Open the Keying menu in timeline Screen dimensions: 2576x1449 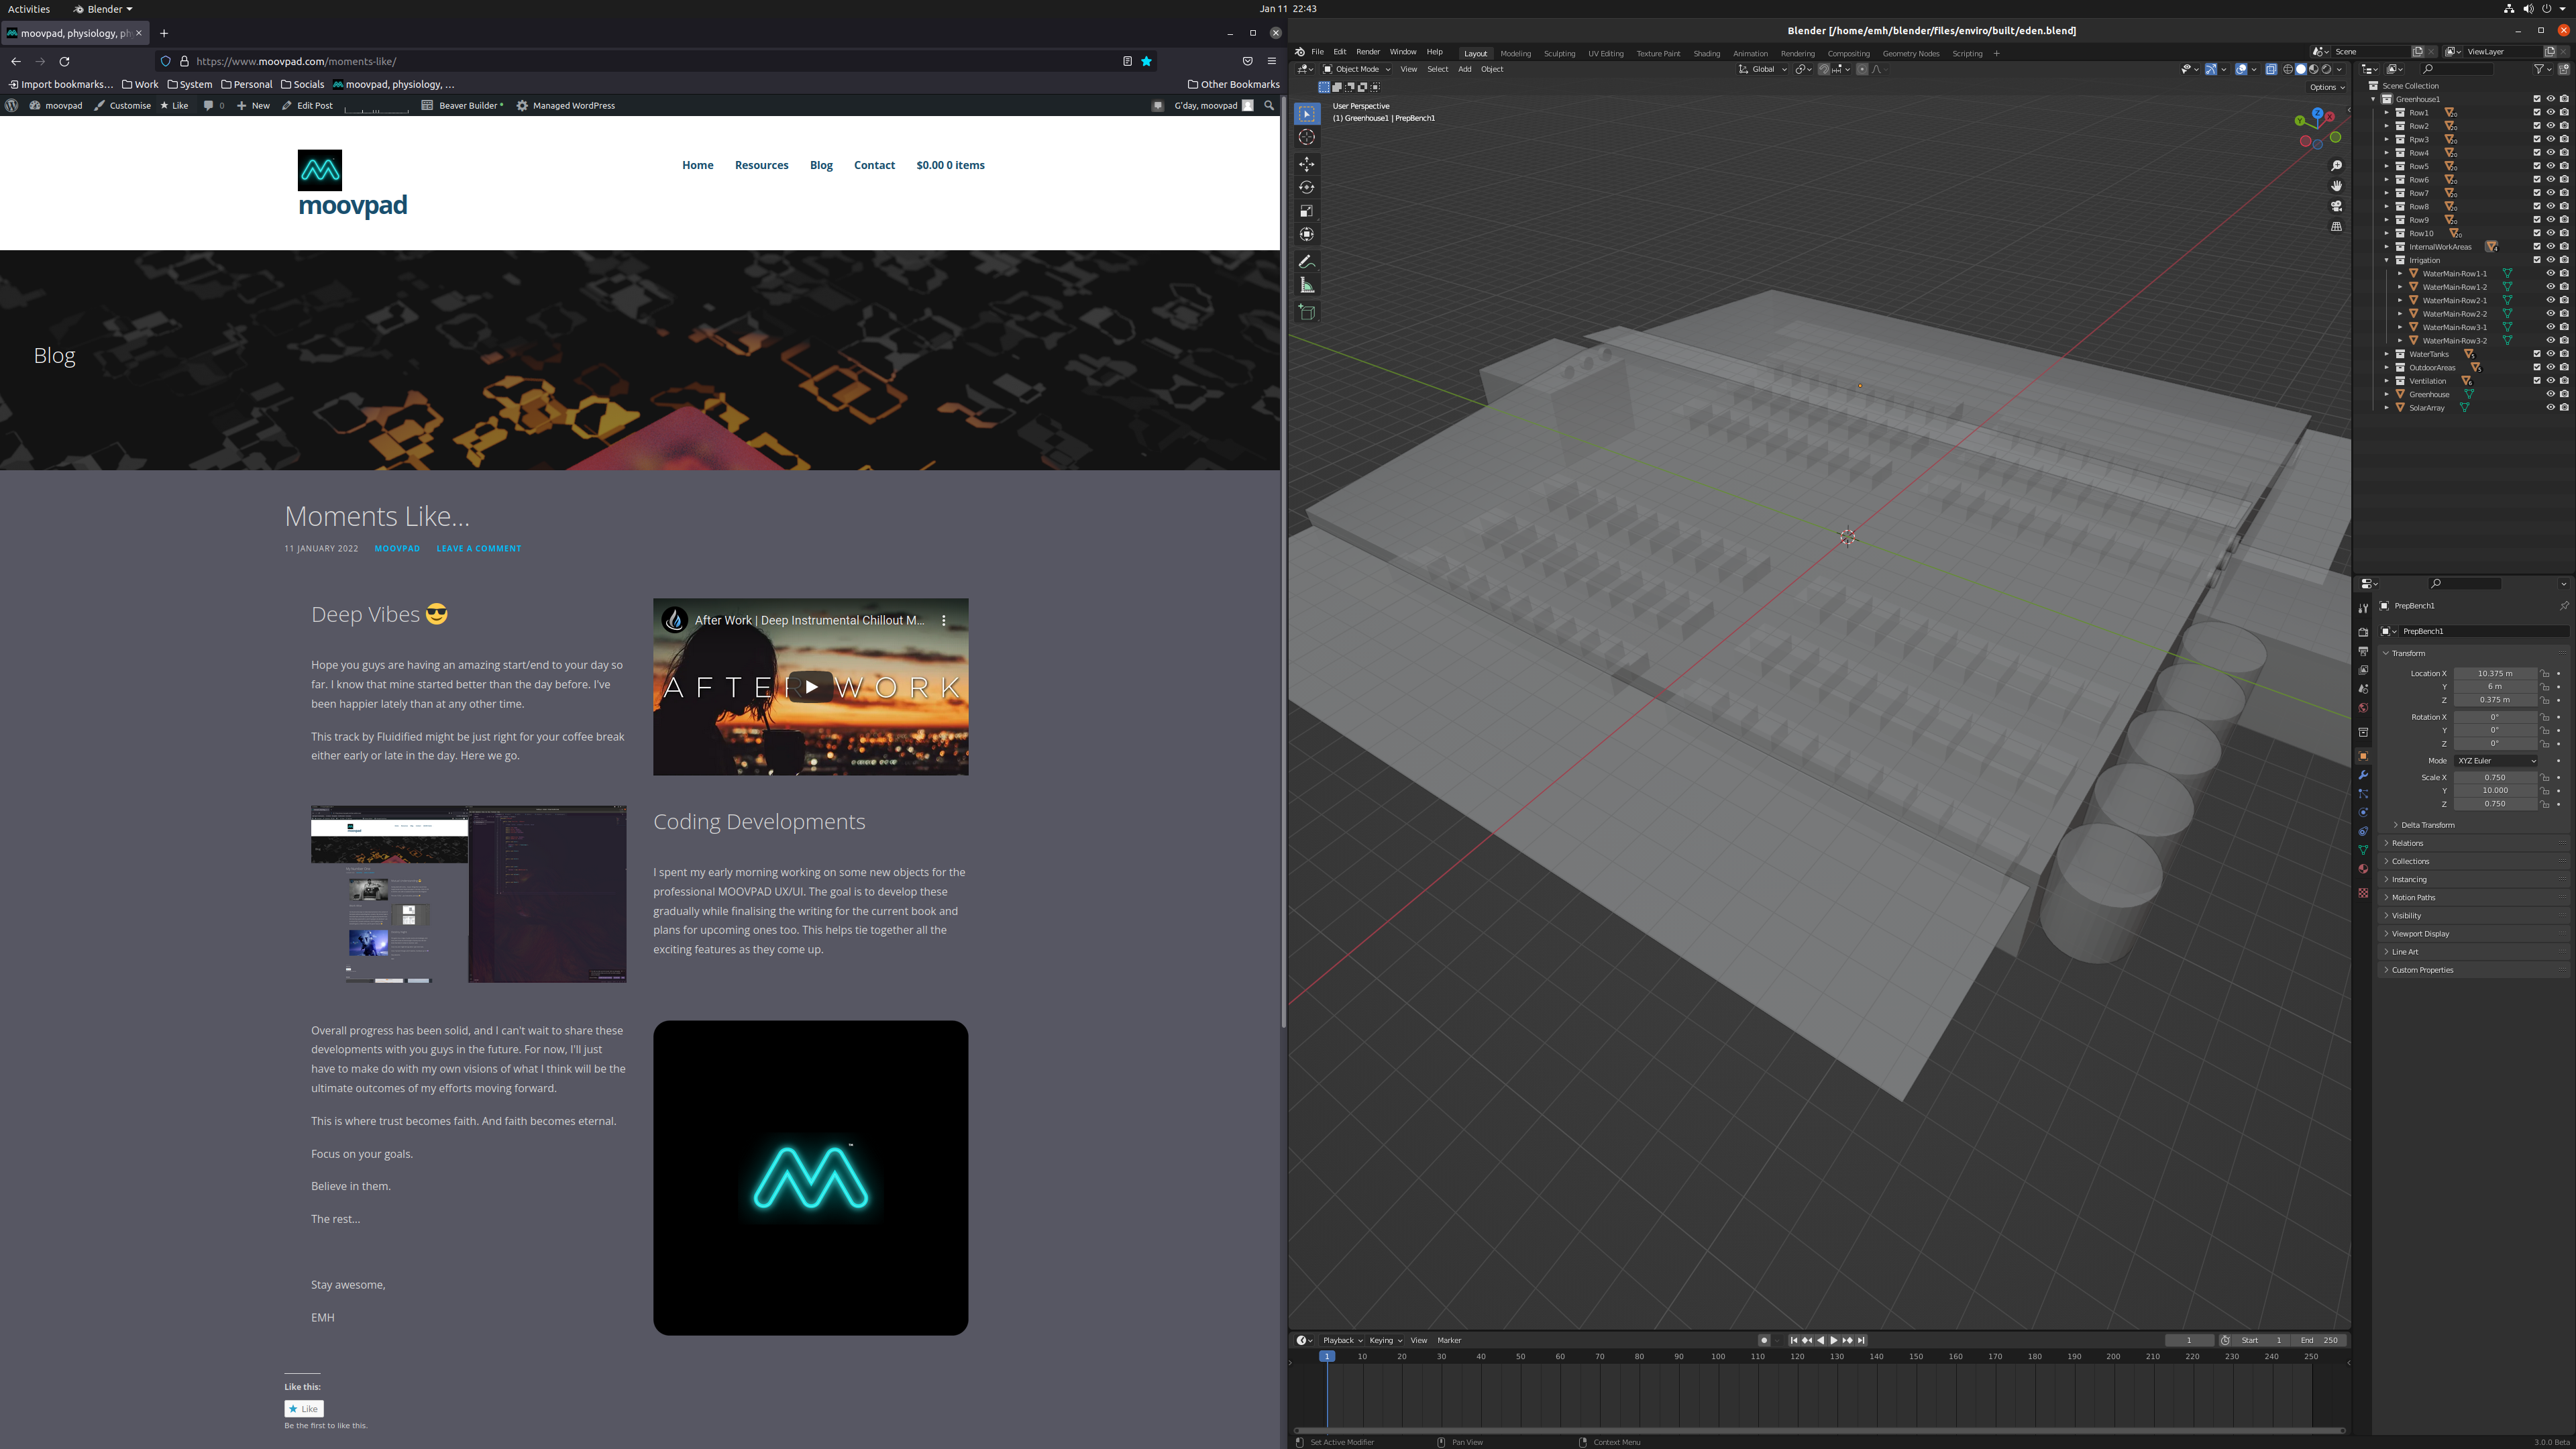[x=1385, y=1340]
